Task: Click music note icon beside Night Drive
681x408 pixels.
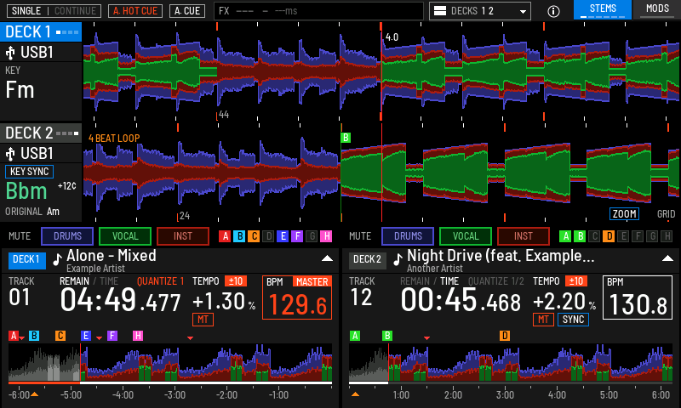Action: pos(398,259)
